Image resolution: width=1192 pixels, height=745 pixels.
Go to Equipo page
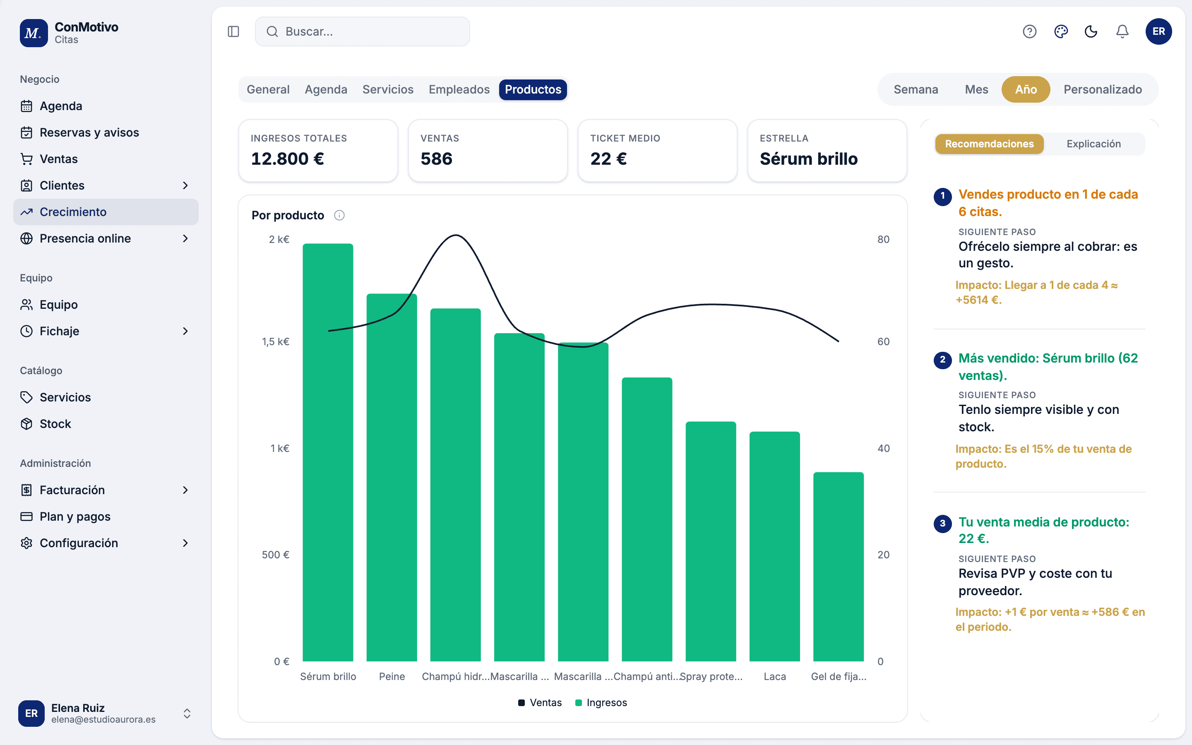point(106,305)
